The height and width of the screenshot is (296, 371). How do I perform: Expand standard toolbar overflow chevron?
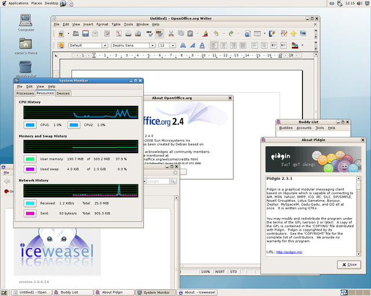315,31
